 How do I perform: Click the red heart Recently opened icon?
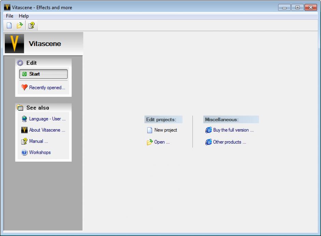point(24,87)
